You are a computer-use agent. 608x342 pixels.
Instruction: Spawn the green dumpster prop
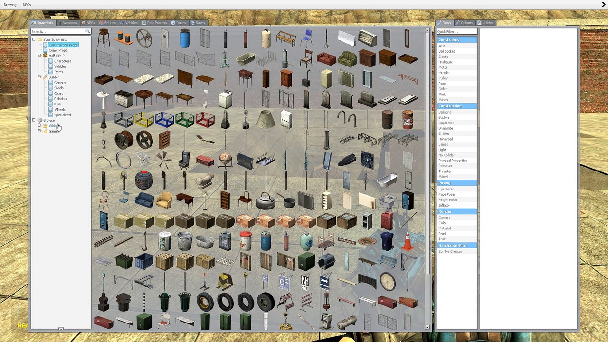click(x=123, y=262)
